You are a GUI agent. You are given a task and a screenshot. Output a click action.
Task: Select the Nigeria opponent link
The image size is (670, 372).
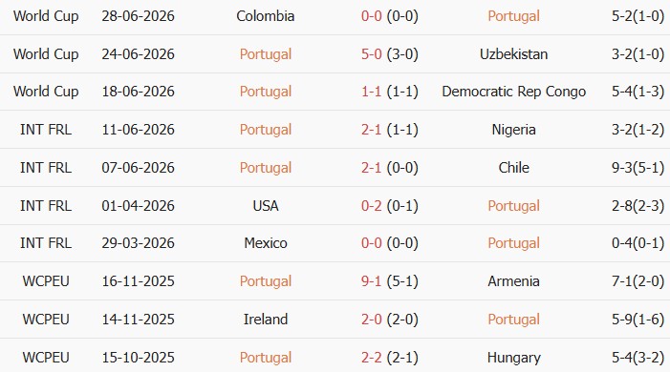tap(513, 130)
